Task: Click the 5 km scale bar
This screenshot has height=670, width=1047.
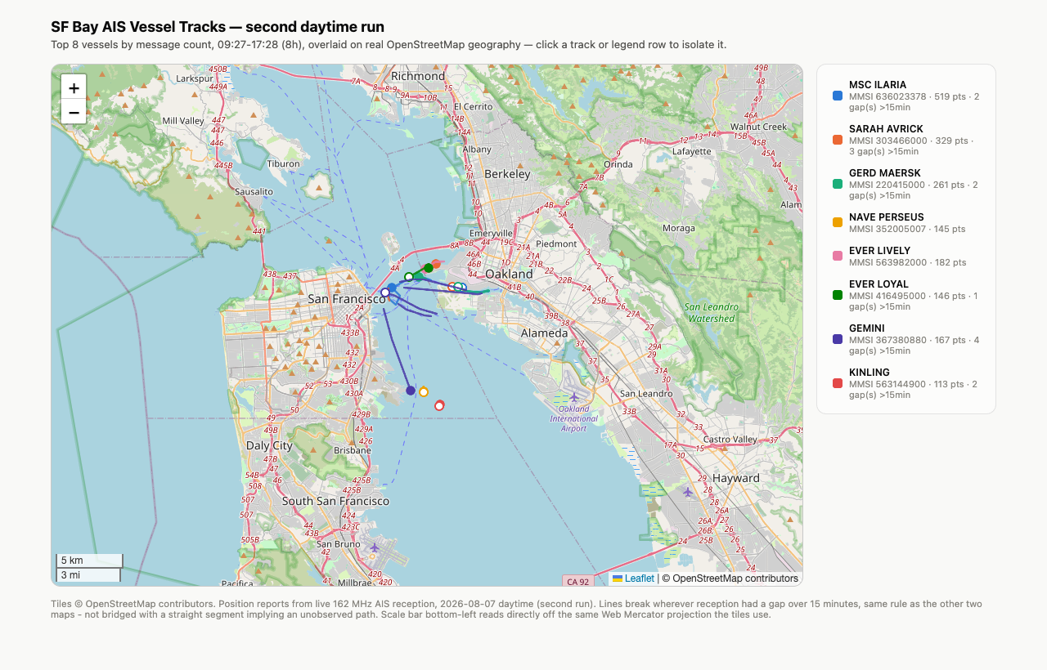Action: (89, 561)
